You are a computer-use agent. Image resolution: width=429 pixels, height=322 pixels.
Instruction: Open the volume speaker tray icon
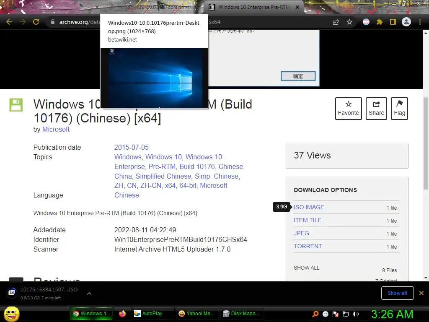(x=355, y=314)
